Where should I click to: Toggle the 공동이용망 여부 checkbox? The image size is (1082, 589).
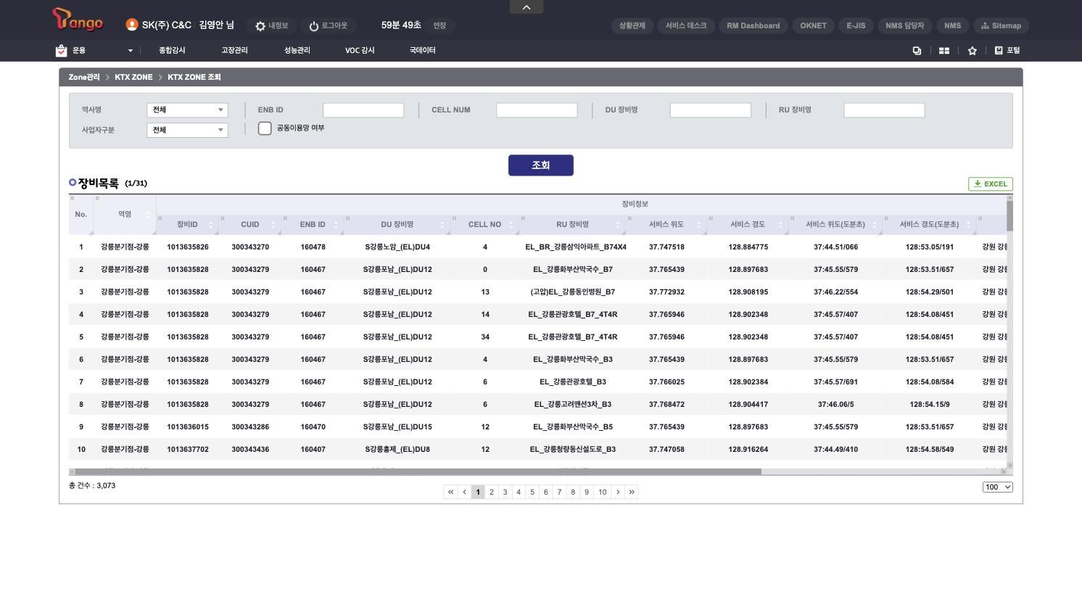pyautogui.click(x=265, y=128)
